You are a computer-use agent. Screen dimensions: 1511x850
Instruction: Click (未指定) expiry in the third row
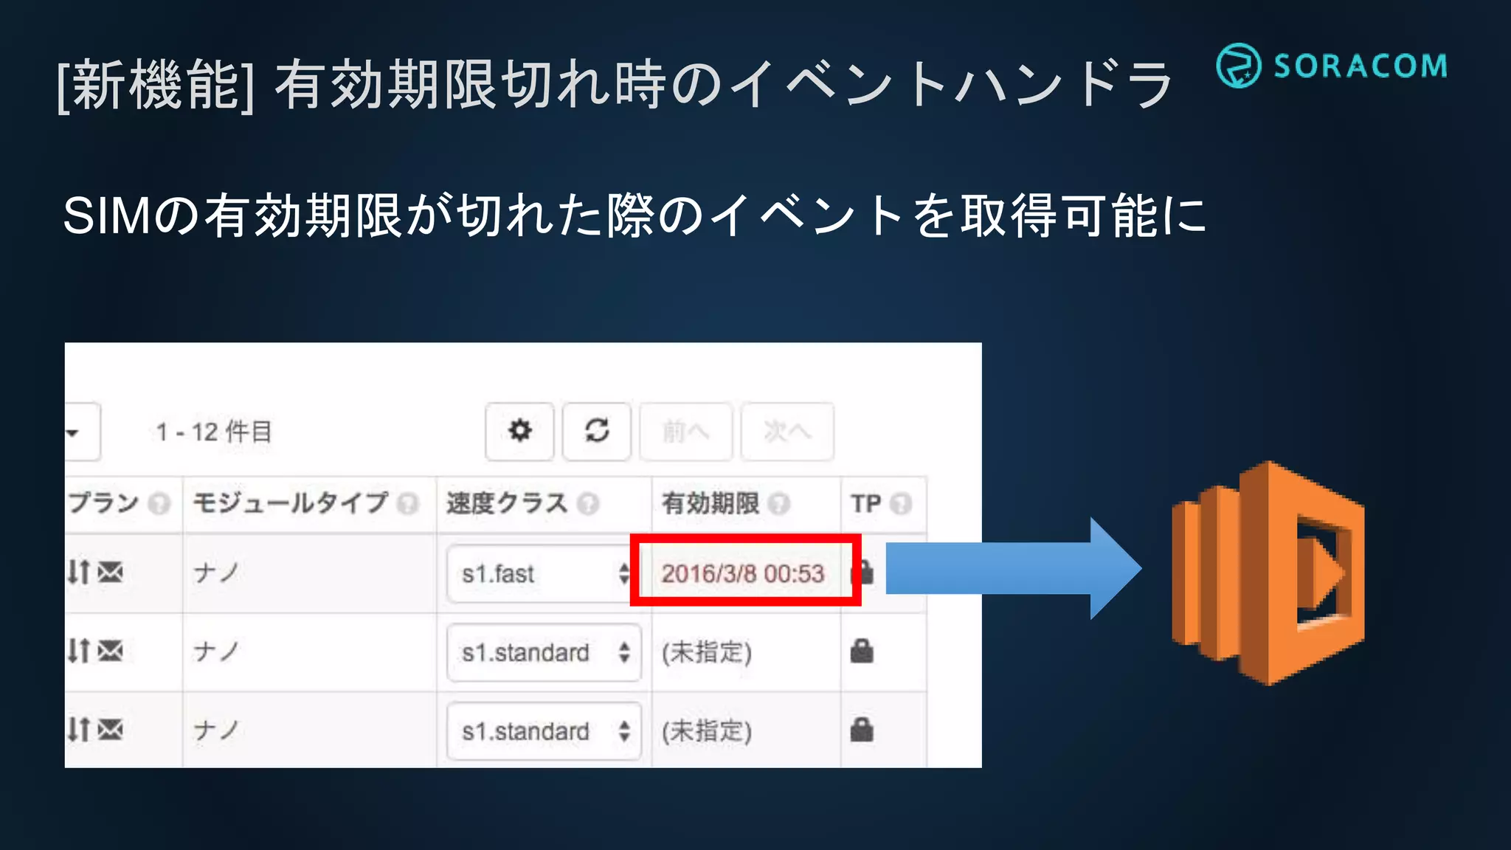(x=707, y=731)
